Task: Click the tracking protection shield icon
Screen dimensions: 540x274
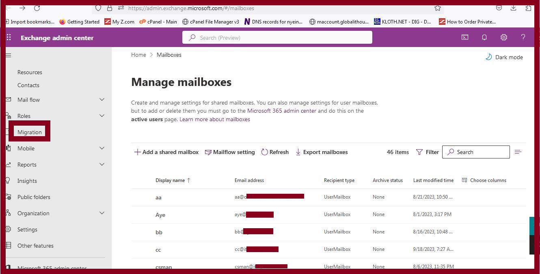Action: 98,8
